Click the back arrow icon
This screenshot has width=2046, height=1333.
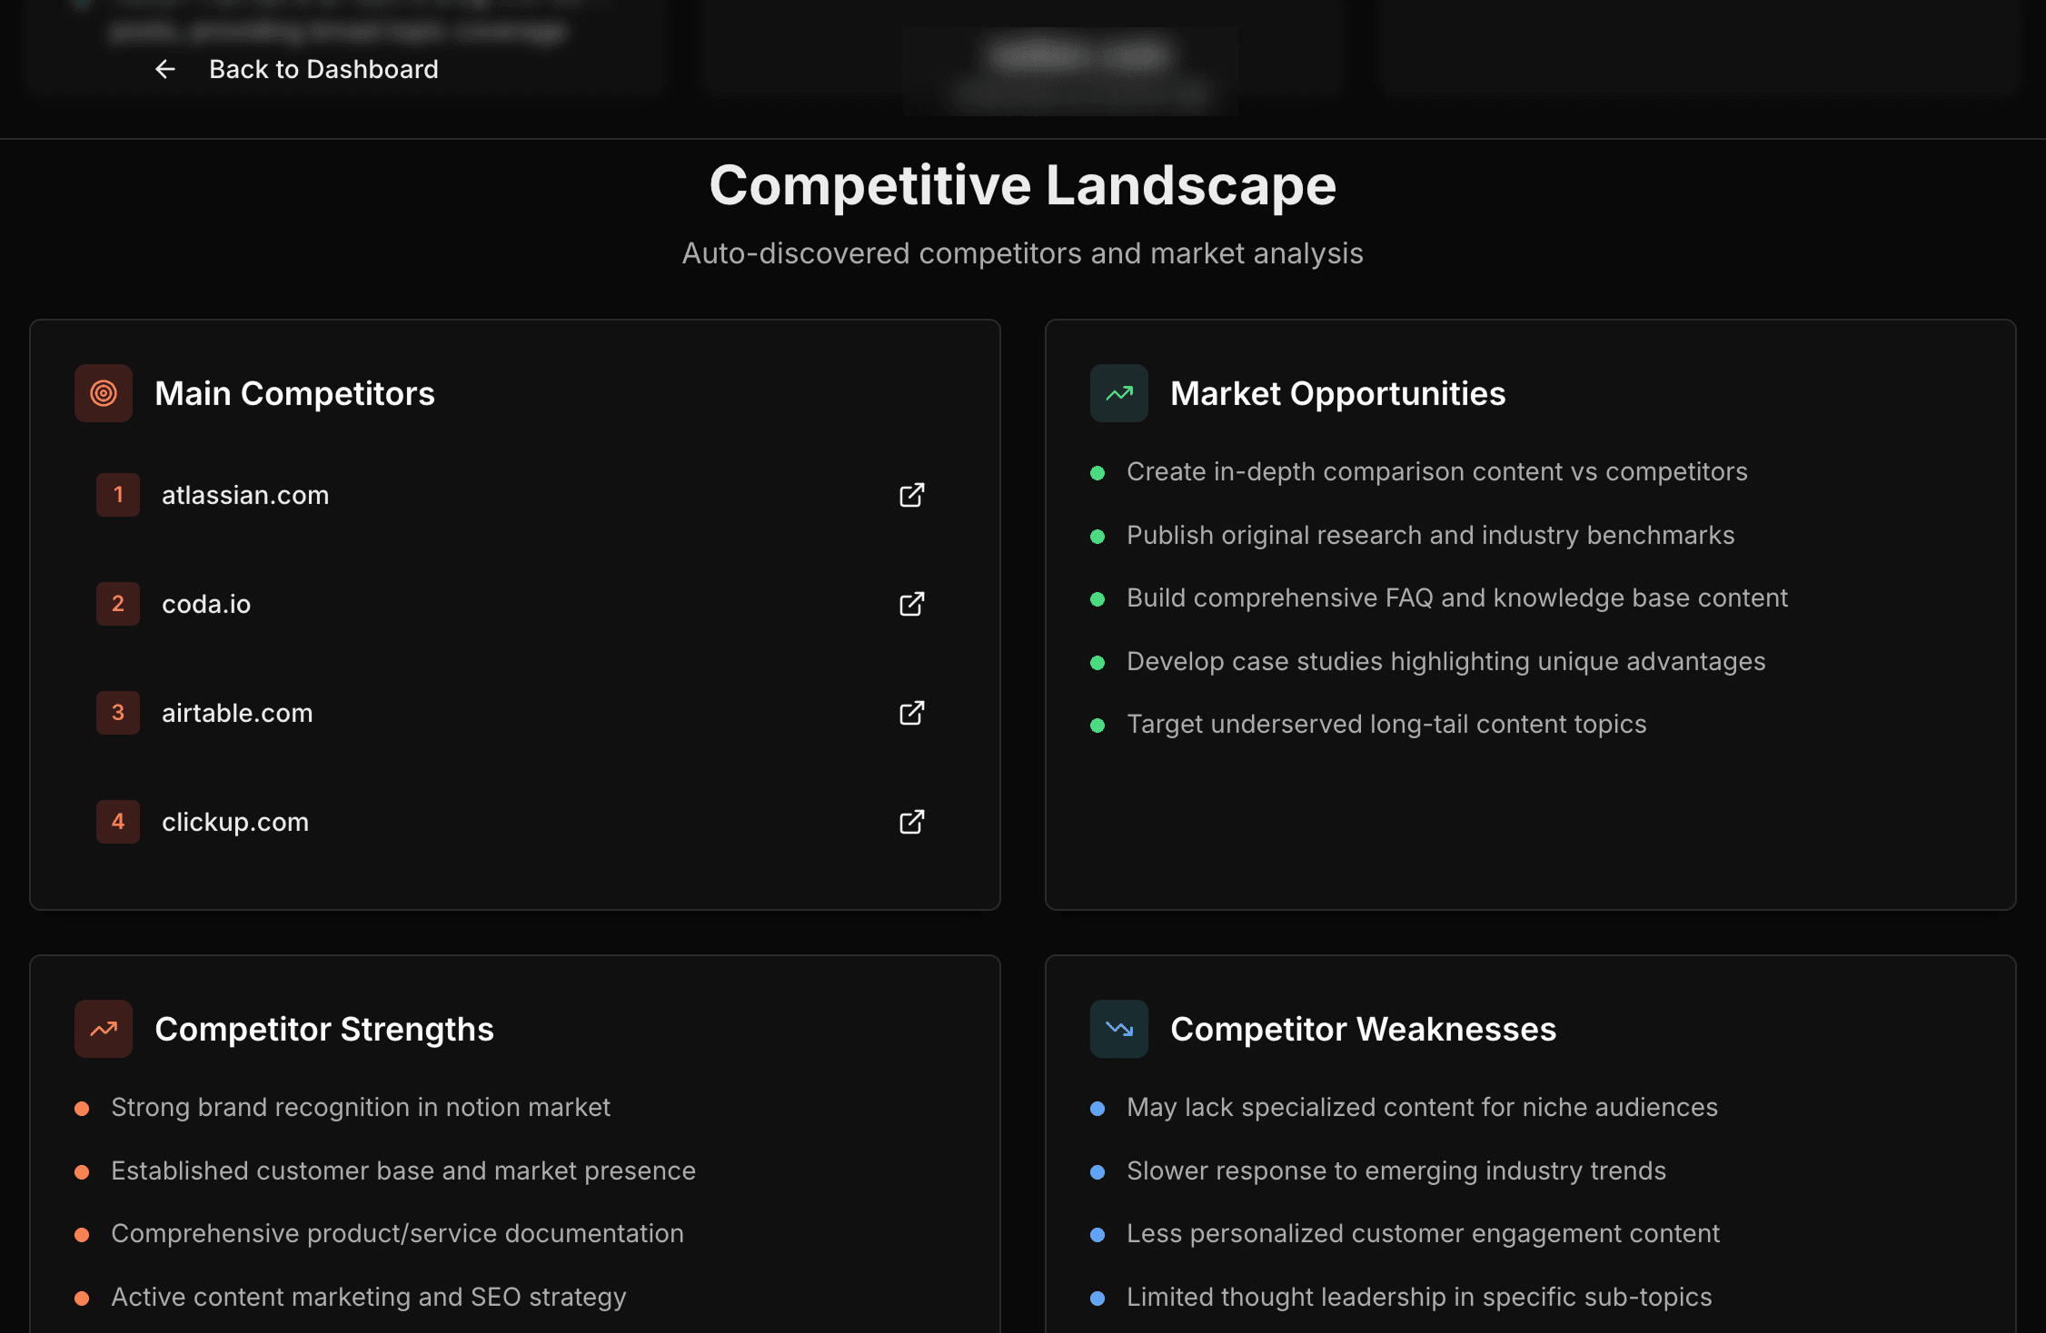(x=165, y=69)
